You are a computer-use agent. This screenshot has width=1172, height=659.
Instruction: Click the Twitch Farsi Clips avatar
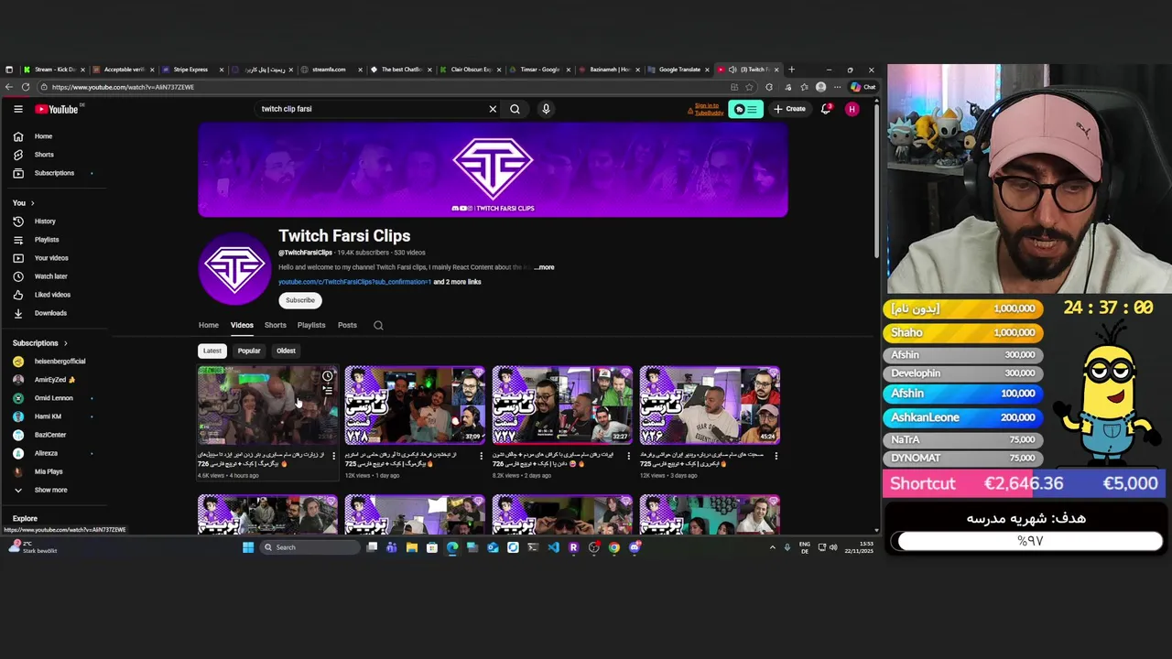234,268
